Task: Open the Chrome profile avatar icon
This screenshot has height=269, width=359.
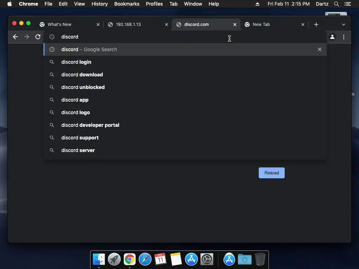Action: [332, 37]
